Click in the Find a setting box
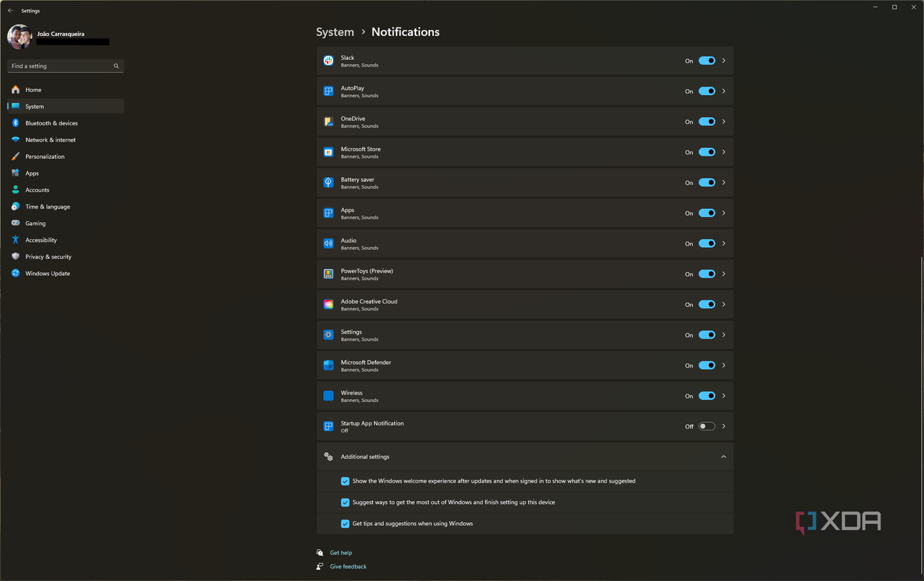This screenshot has width=924, height=581. (x=65, y=66)
